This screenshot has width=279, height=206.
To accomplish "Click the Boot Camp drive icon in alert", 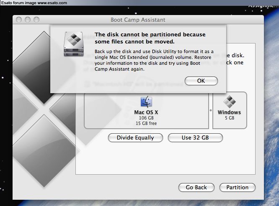I will (74, 44).
